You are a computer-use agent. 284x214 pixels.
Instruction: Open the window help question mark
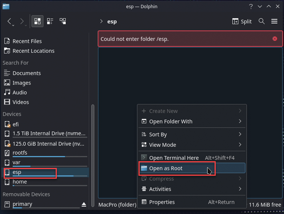coord(251,7)
